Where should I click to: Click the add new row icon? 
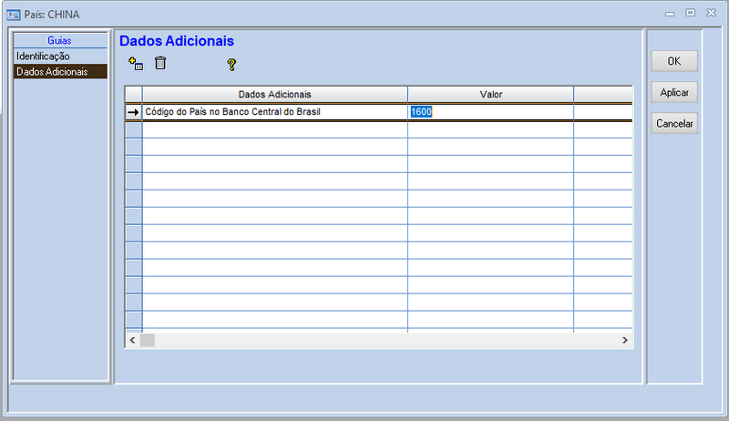click(x=136, y=64)
